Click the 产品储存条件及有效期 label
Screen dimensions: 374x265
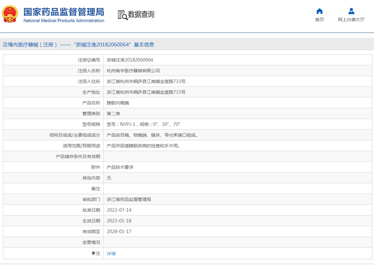[x=78, y=156]
